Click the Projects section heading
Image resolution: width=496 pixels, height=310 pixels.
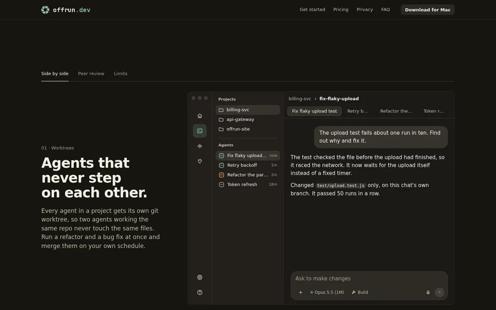[227, 99]
